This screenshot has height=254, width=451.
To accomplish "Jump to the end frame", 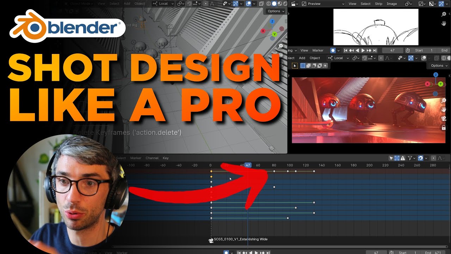I will point(375,50).
